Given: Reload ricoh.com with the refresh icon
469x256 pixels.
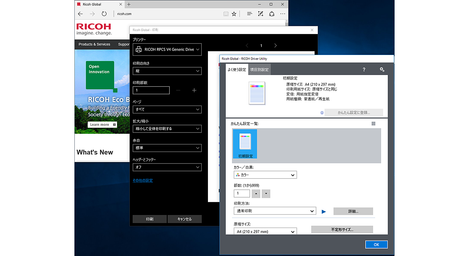Looking at the screenshot, I should pyautogui.click(x=104, y=14).
